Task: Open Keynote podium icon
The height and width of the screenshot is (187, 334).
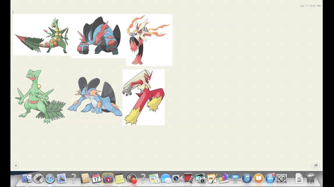Action: [235, 178]
